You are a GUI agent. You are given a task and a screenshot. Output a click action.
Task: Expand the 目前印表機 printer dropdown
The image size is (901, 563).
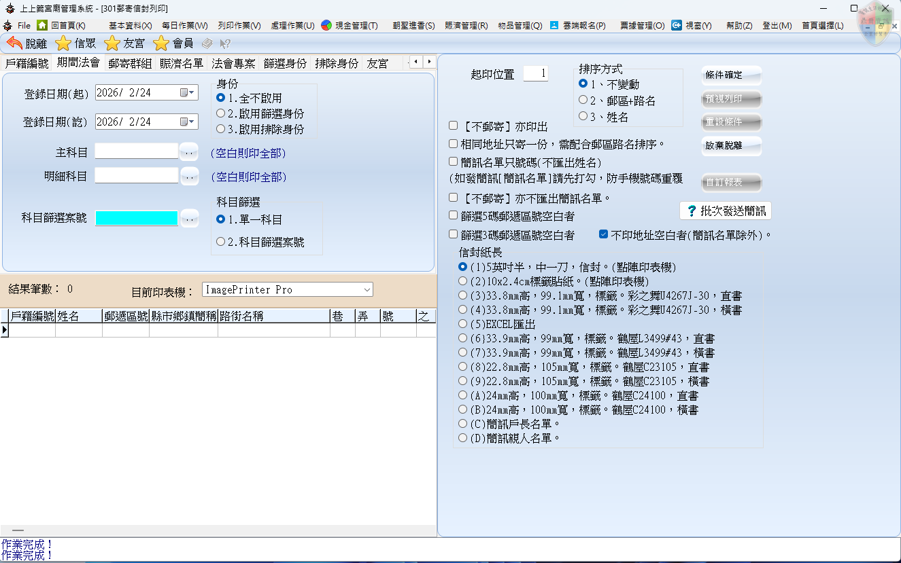coord(367,290)
